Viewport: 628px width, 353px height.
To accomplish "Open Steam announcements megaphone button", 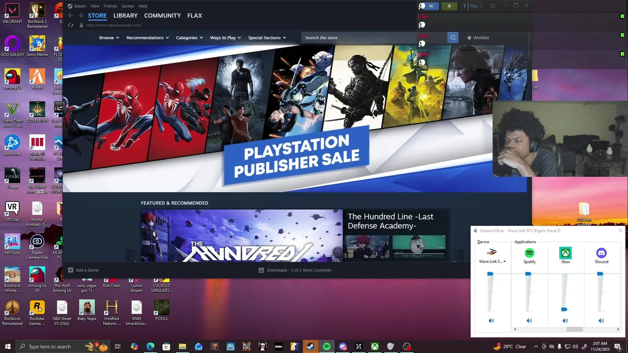I will pos(431,6).
